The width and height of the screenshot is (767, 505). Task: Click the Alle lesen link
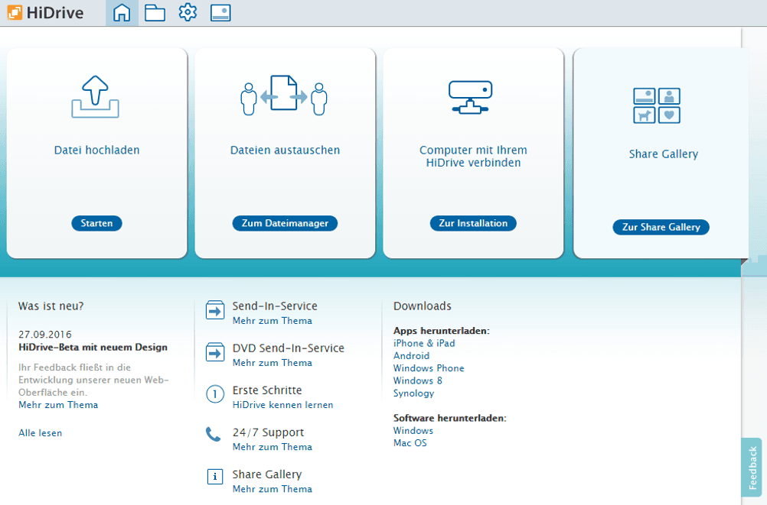[40, 433]
